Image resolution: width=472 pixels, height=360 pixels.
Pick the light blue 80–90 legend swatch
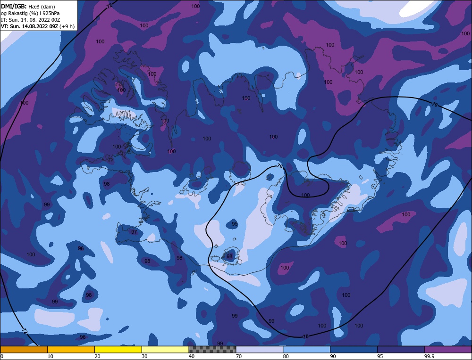coord(306,350)
